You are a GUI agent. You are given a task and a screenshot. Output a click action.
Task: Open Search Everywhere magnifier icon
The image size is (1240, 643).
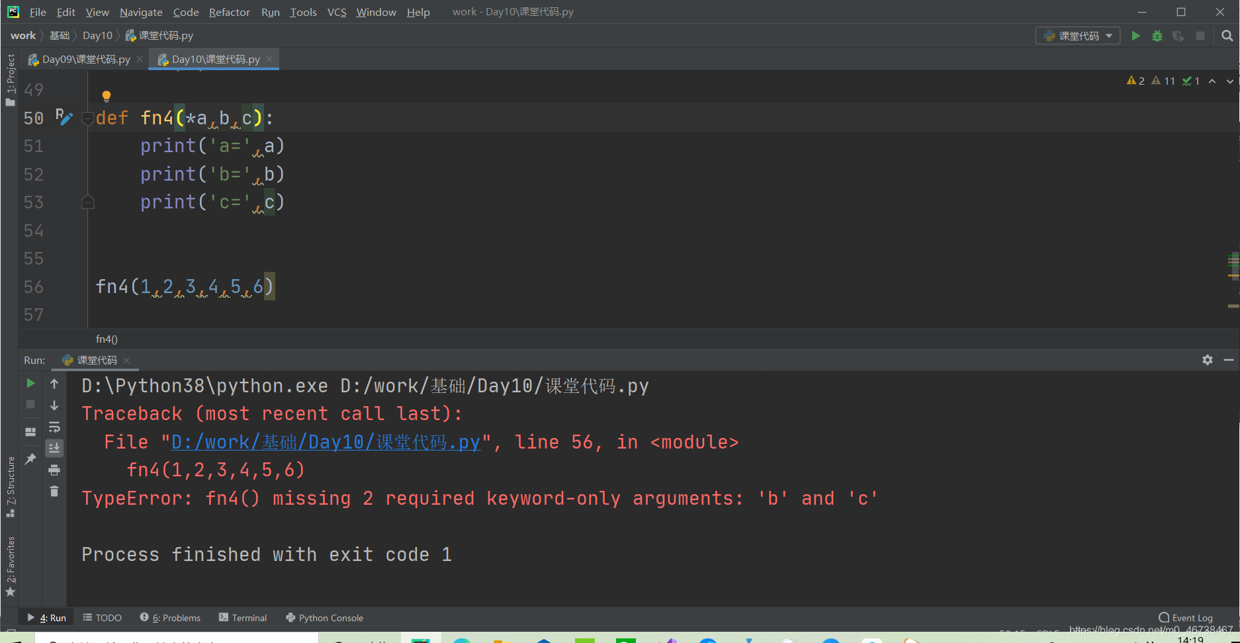pyautogui.click(x=1227, y=36)
